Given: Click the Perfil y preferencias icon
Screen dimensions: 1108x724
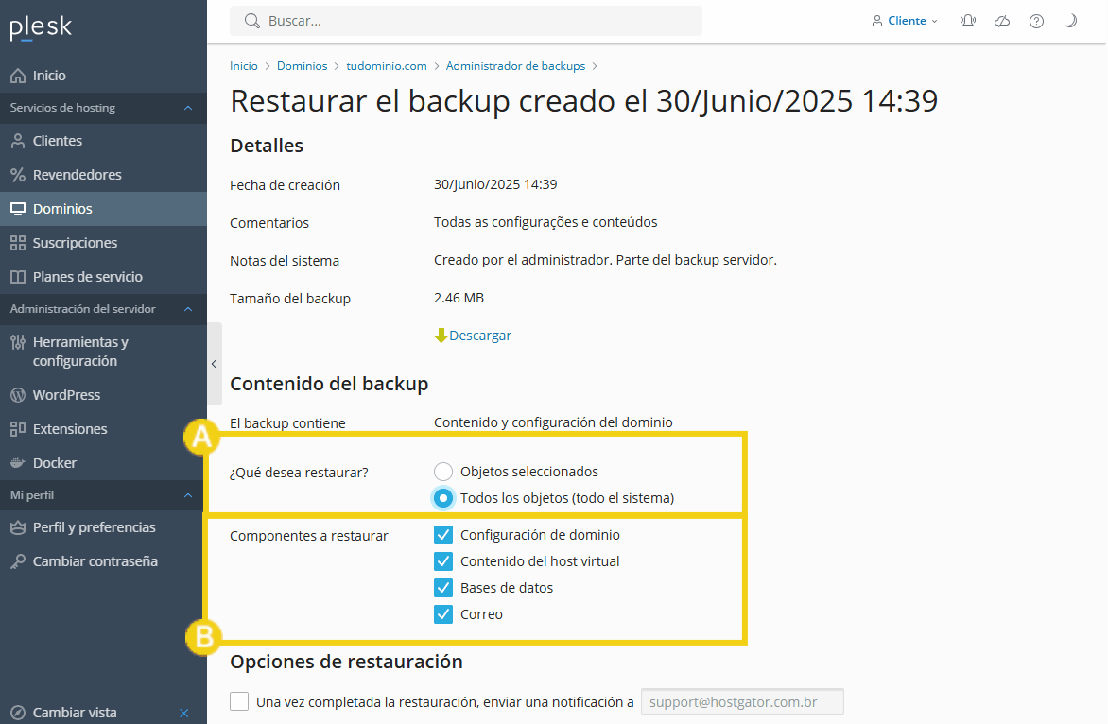Looking at the screenshot, I should 18,527.
